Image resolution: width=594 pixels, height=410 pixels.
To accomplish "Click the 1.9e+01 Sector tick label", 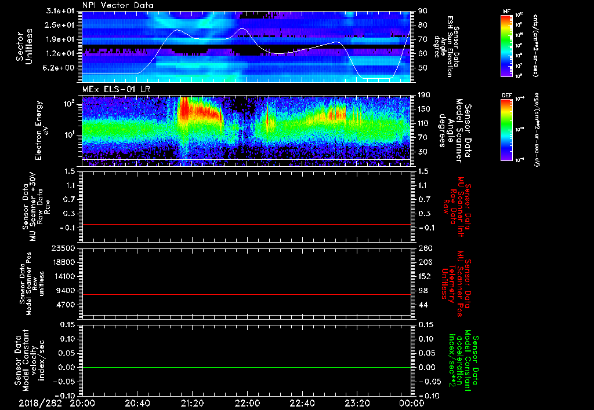I will (x=60, y=39).
